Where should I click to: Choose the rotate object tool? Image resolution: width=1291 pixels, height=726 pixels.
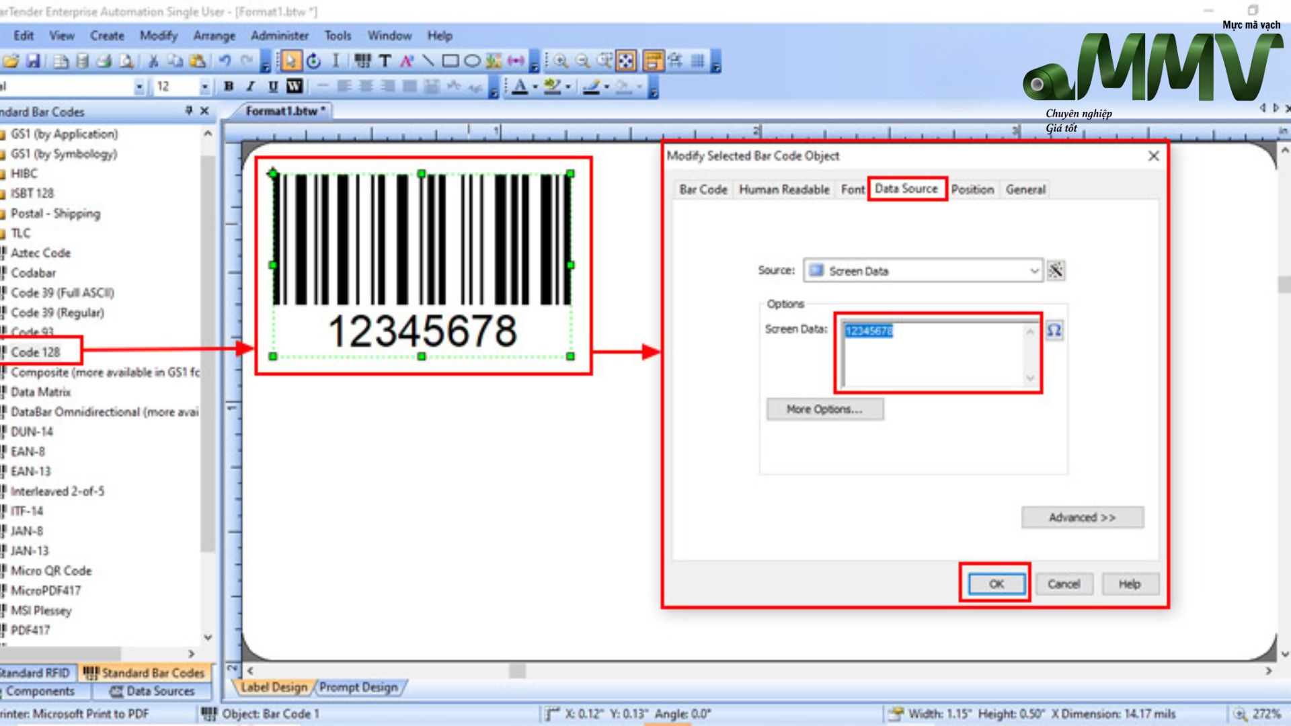point(313,61)
